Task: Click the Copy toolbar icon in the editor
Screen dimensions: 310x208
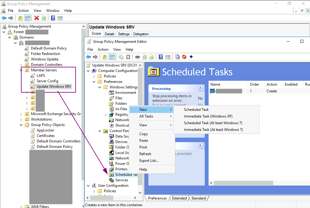Action: (x=121, y=57)
